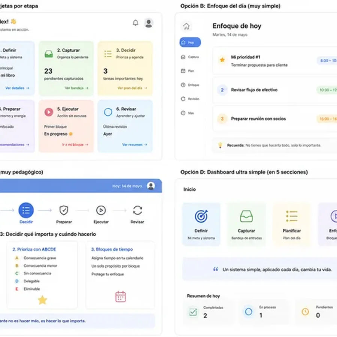Open the Revisión sidebar item
The image size is (337, 337).
(190, 99)
